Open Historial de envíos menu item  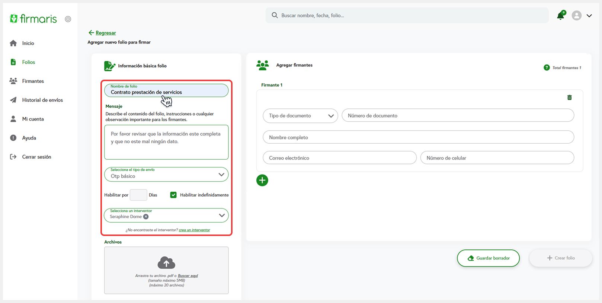pos(42,100)
